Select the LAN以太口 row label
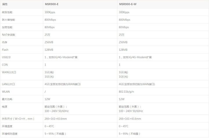 8,84
